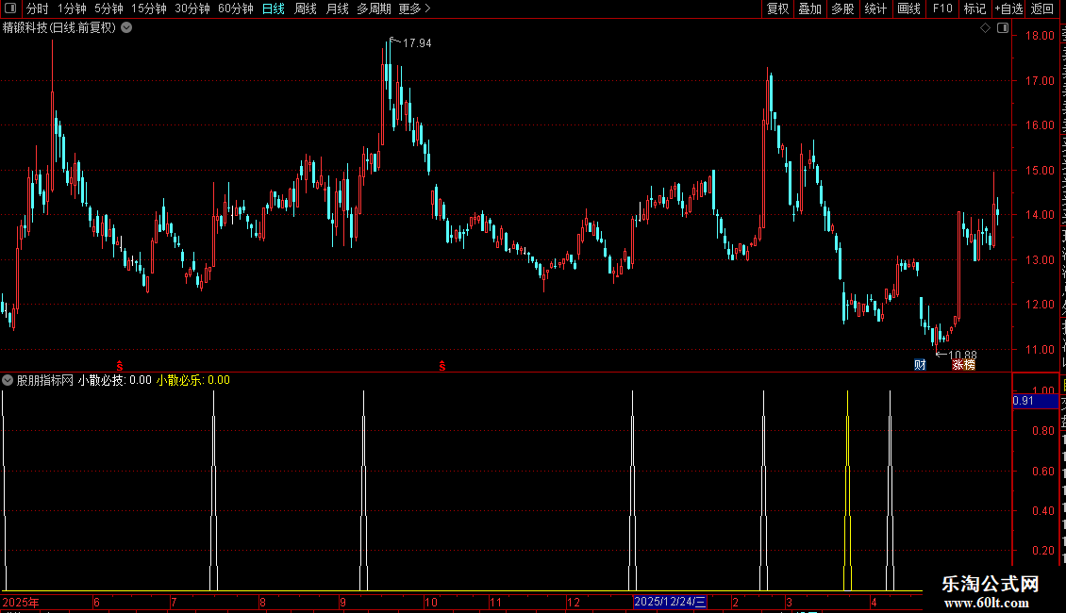The height and width of the screenshot is (613, 1066).
Task: Toggle the left sidebar panel icon
Action: (10, 8)
